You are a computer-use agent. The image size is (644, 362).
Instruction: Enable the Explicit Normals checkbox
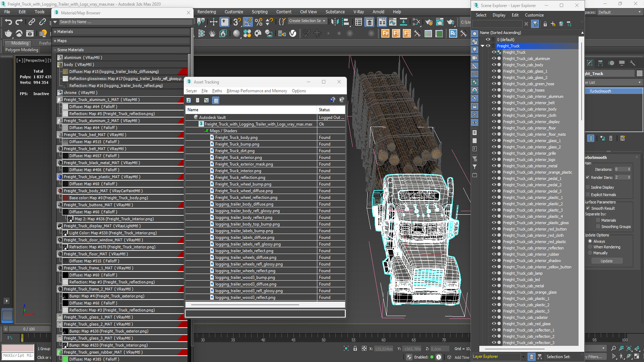point(588,195)
